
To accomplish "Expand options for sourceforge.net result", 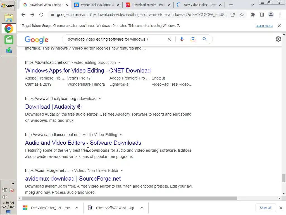I will [122, 170].
